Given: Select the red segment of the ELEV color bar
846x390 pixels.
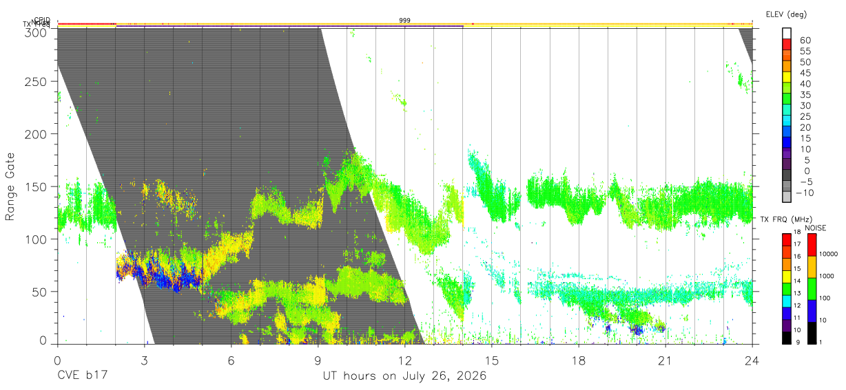Looking at the screenshot, I should (x=787, y=46).
